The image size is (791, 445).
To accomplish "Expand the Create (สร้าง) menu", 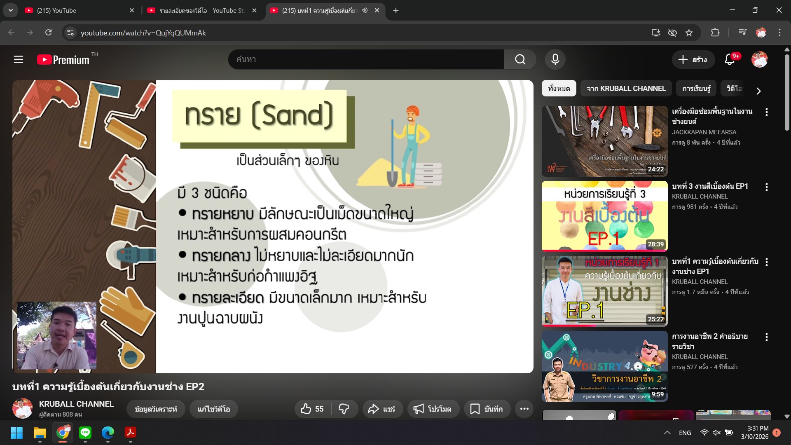I will pyautogui.click(x=693, y=60).
